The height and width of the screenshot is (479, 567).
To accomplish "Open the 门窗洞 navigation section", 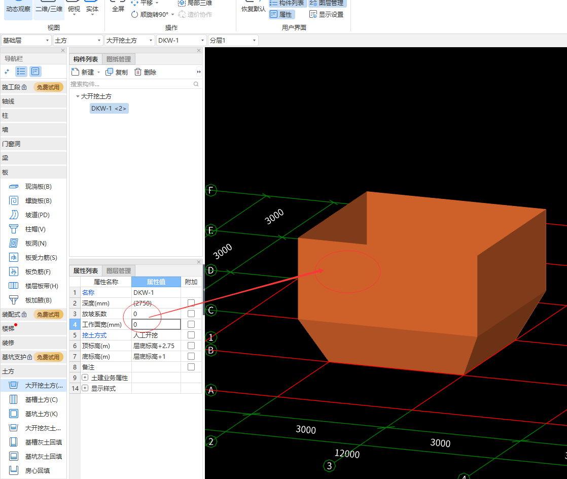I will 33,144.
